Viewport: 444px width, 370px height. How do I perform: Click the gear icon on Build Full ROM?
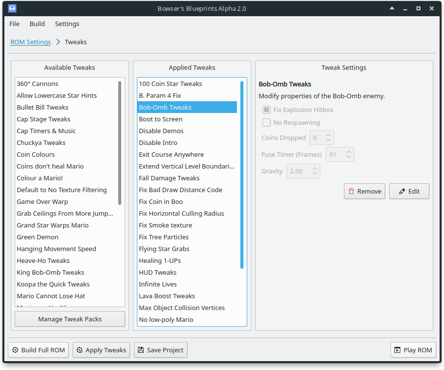[x=15, y=350]
